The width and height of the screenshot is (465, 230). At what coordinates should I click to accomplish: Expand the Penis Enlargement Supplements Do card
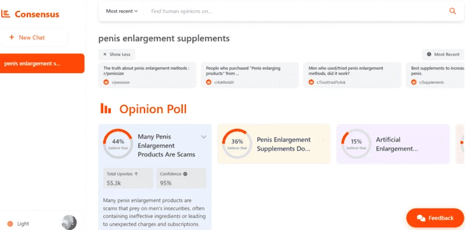click(274, 144)
